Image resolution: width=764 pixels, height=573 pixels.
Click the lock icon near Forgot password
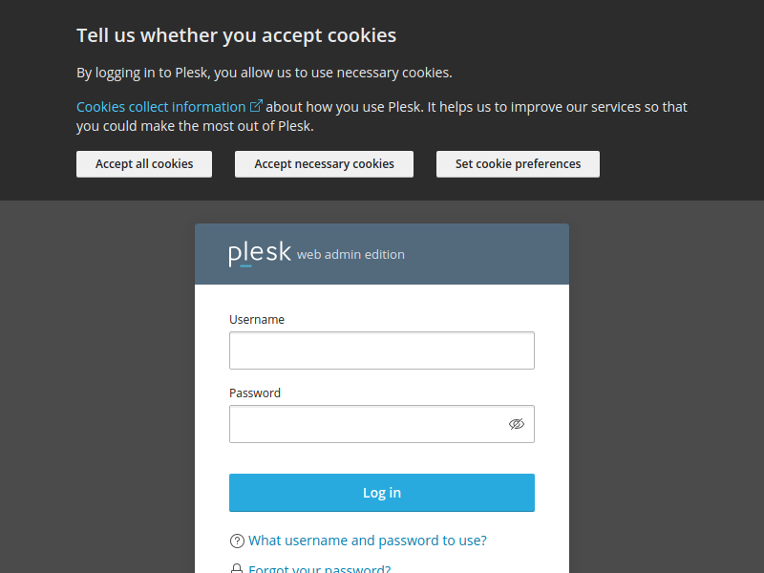tap(237, 569)
